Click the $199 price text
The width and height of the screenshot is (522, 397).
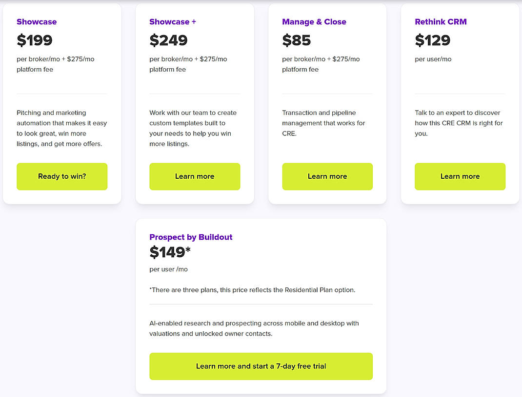35,40
